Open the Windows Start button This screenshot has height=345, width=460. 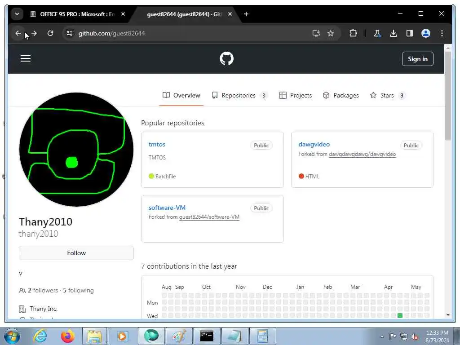[12, 336]
